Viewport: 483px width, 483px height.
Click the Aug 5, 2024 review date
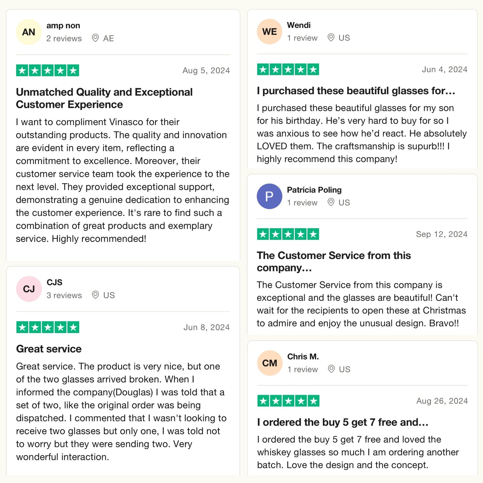coord(206,71)
